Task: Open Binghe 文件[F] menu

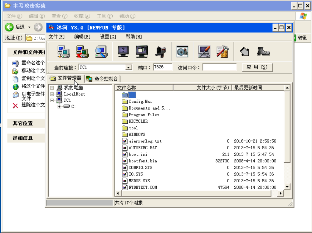Action: 56,37
